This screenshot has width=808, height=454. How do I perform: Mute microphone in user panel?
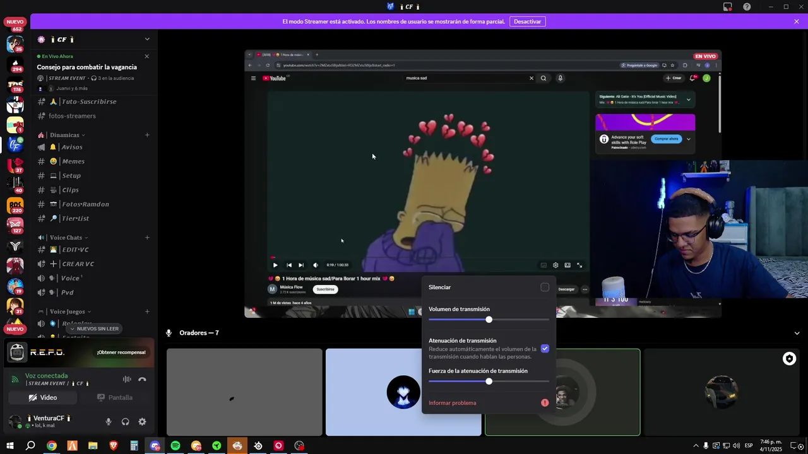tap(109, 422)
